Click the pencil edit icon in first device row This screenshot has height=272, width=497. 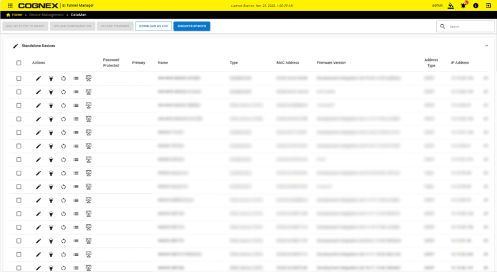pos(39,78)
